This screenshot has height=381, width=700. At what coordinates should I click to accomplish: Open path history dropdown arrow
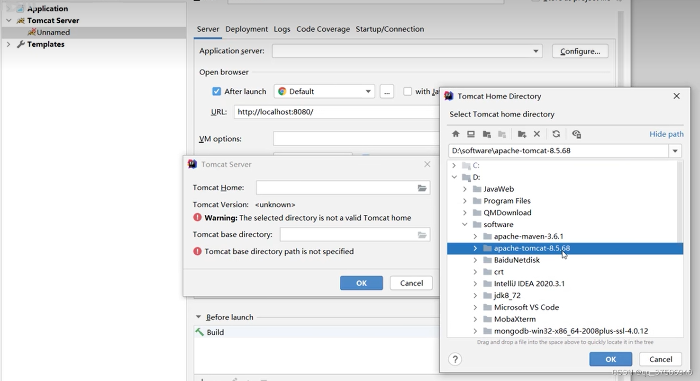[x=675, y=151]
